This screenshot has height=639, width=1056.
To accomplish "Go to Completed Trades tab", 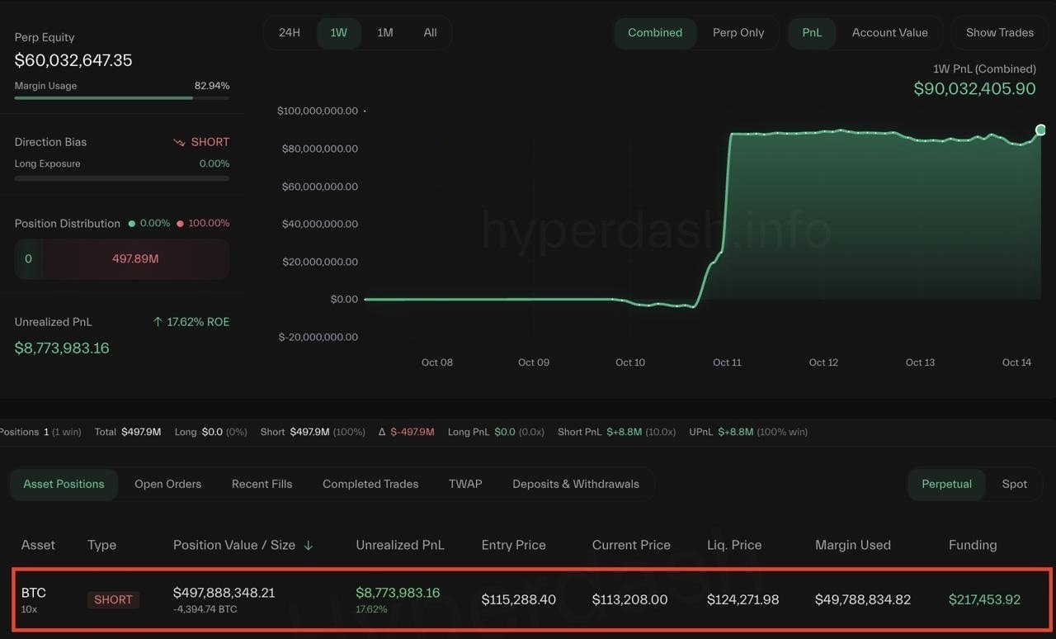I will click(x=370, y=484).
